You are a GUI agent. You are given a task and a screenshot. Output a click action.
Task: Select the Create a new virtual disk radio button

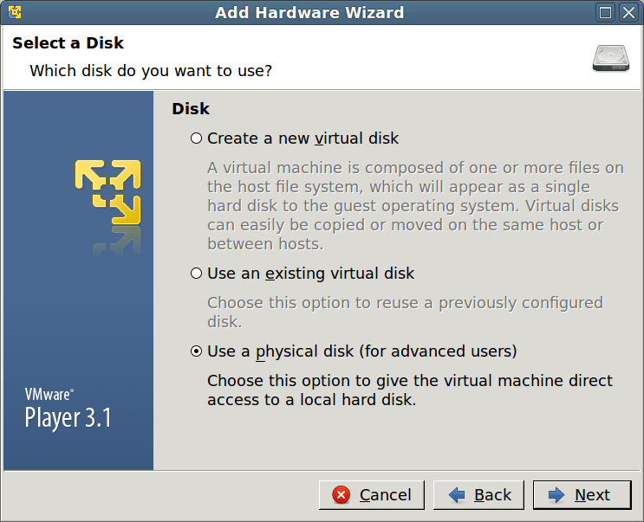tap(196, 139)
